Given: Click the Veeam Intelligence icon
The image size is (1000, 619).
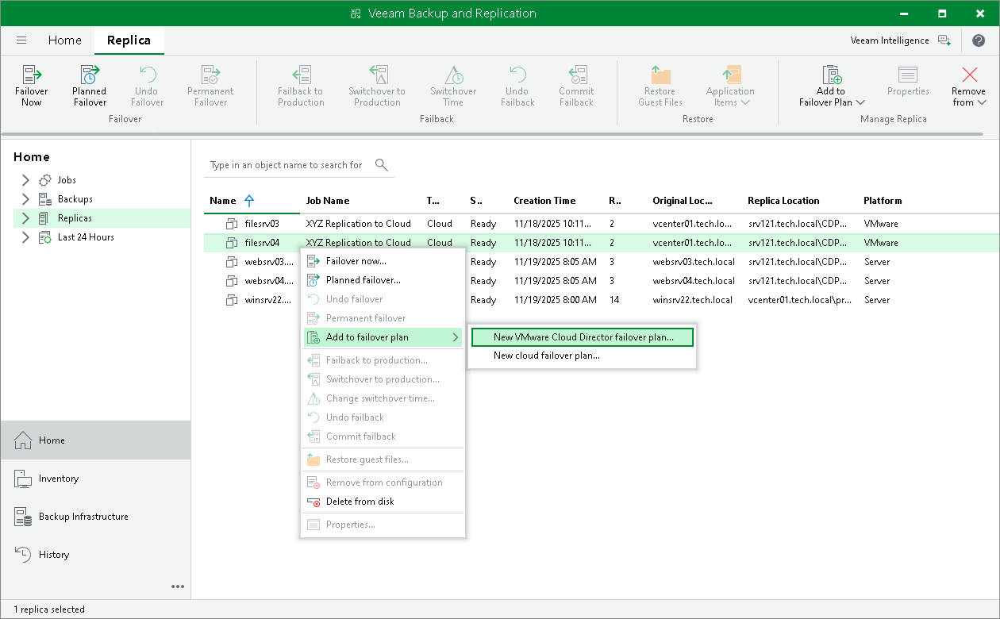Looking at the screenshot, I should (x=944, y=40).
